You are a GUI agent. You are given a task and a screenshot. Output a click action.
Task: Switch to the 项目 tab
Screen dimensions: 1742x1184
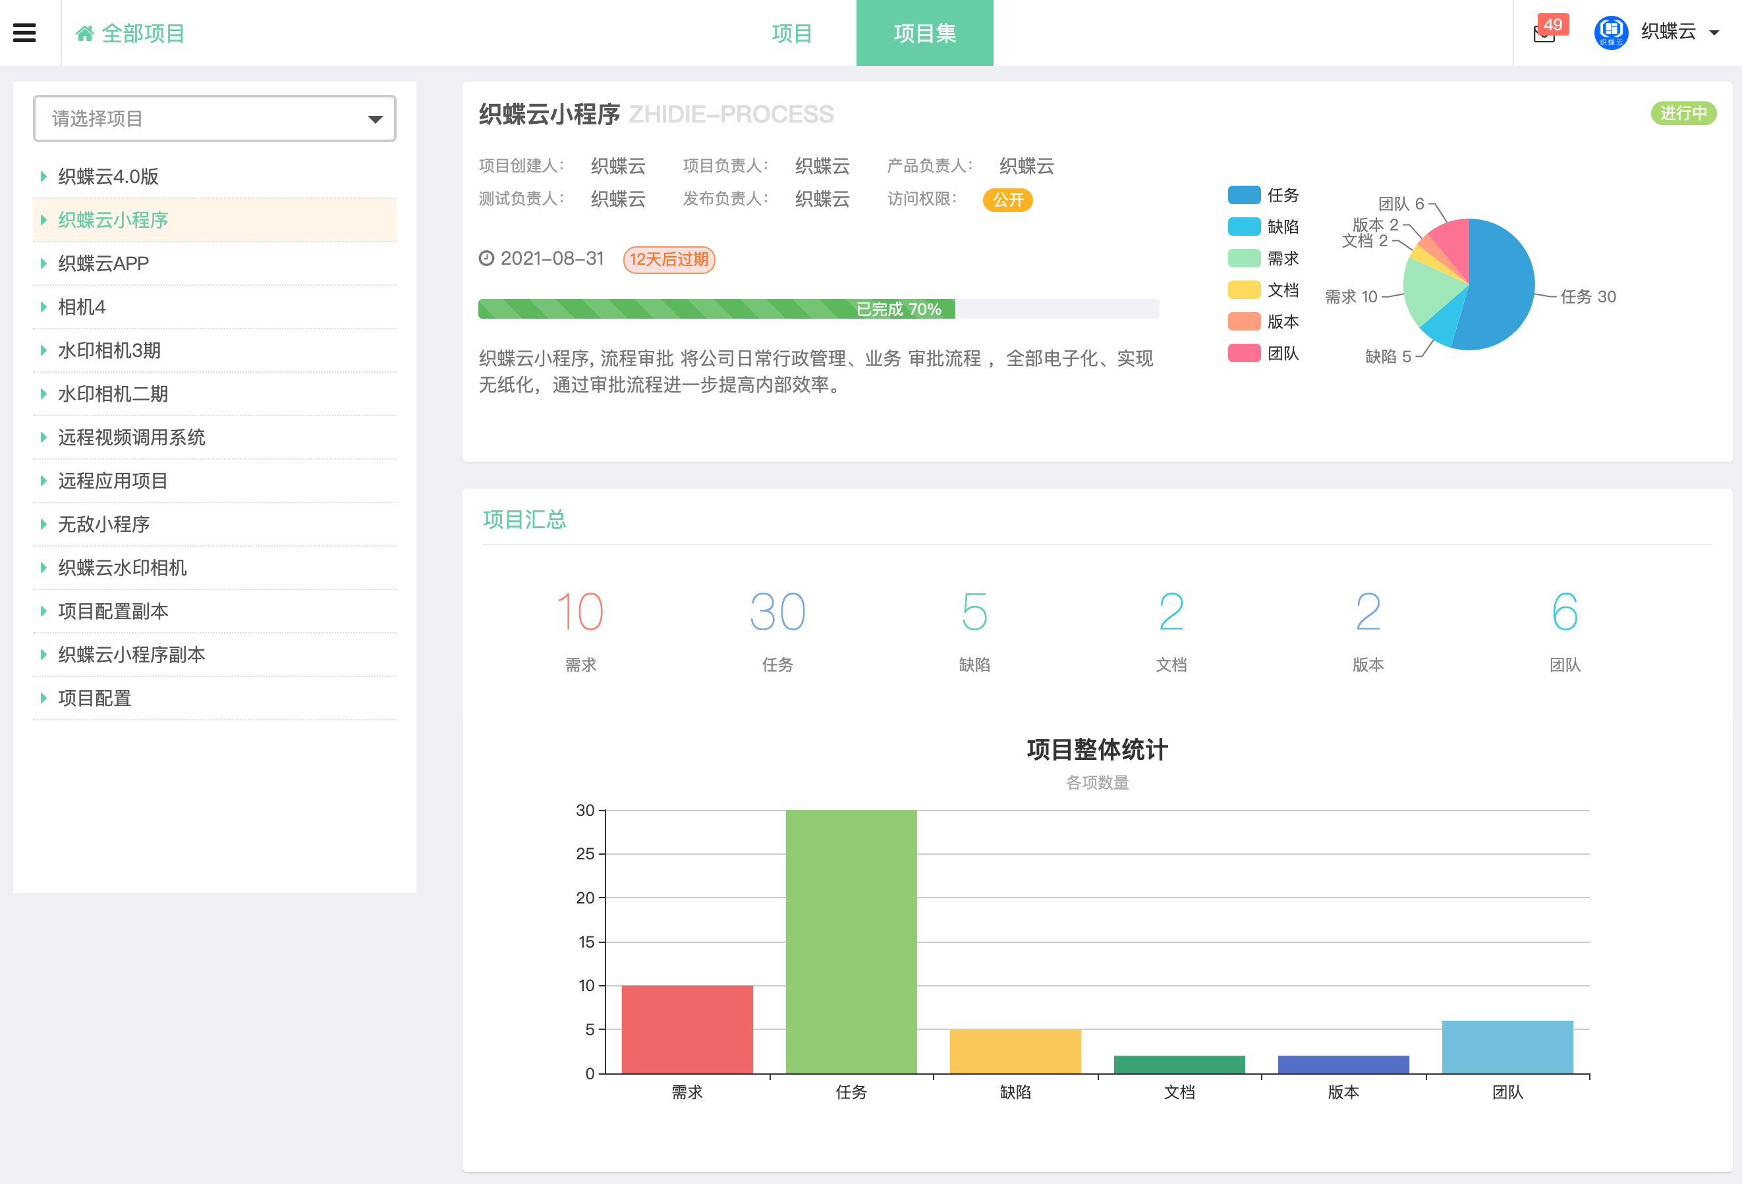[791, 33]
